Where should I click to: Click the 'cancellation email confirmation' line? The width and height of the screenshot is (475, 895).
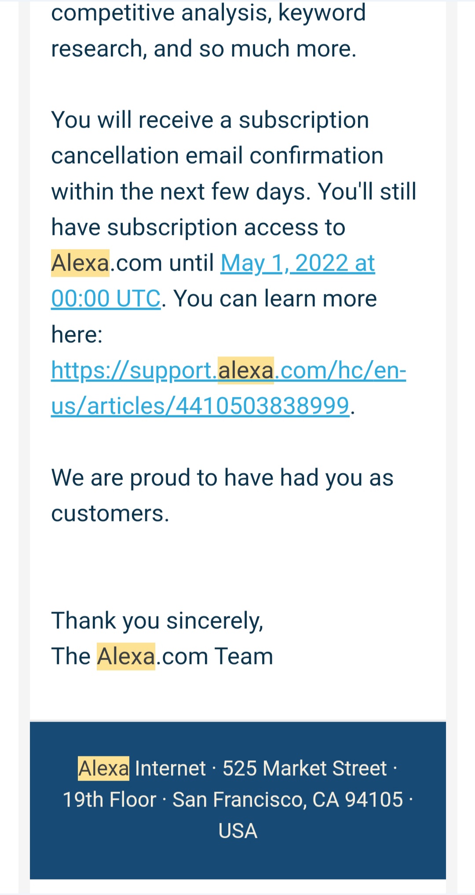click(217, 156)
